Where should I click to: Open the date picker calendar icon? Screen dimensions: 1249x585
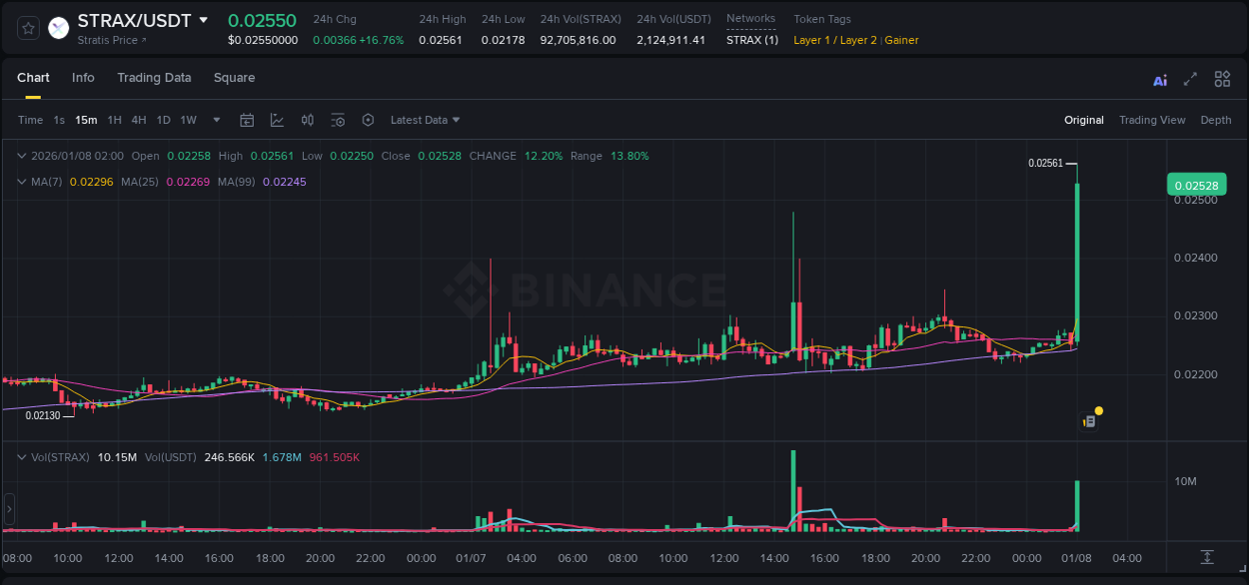(247, 119)
